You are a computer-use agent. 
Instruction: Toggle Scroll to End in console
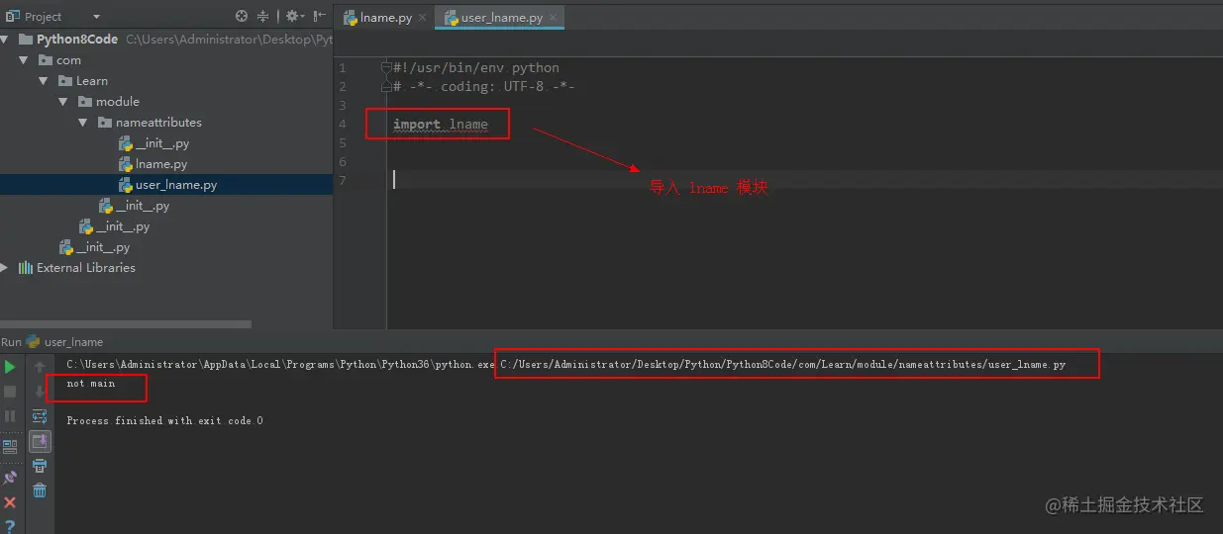tap(40, 441)
